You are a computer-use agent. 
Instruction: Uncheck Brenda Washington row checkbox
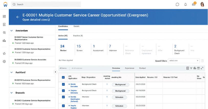[63, 97]
